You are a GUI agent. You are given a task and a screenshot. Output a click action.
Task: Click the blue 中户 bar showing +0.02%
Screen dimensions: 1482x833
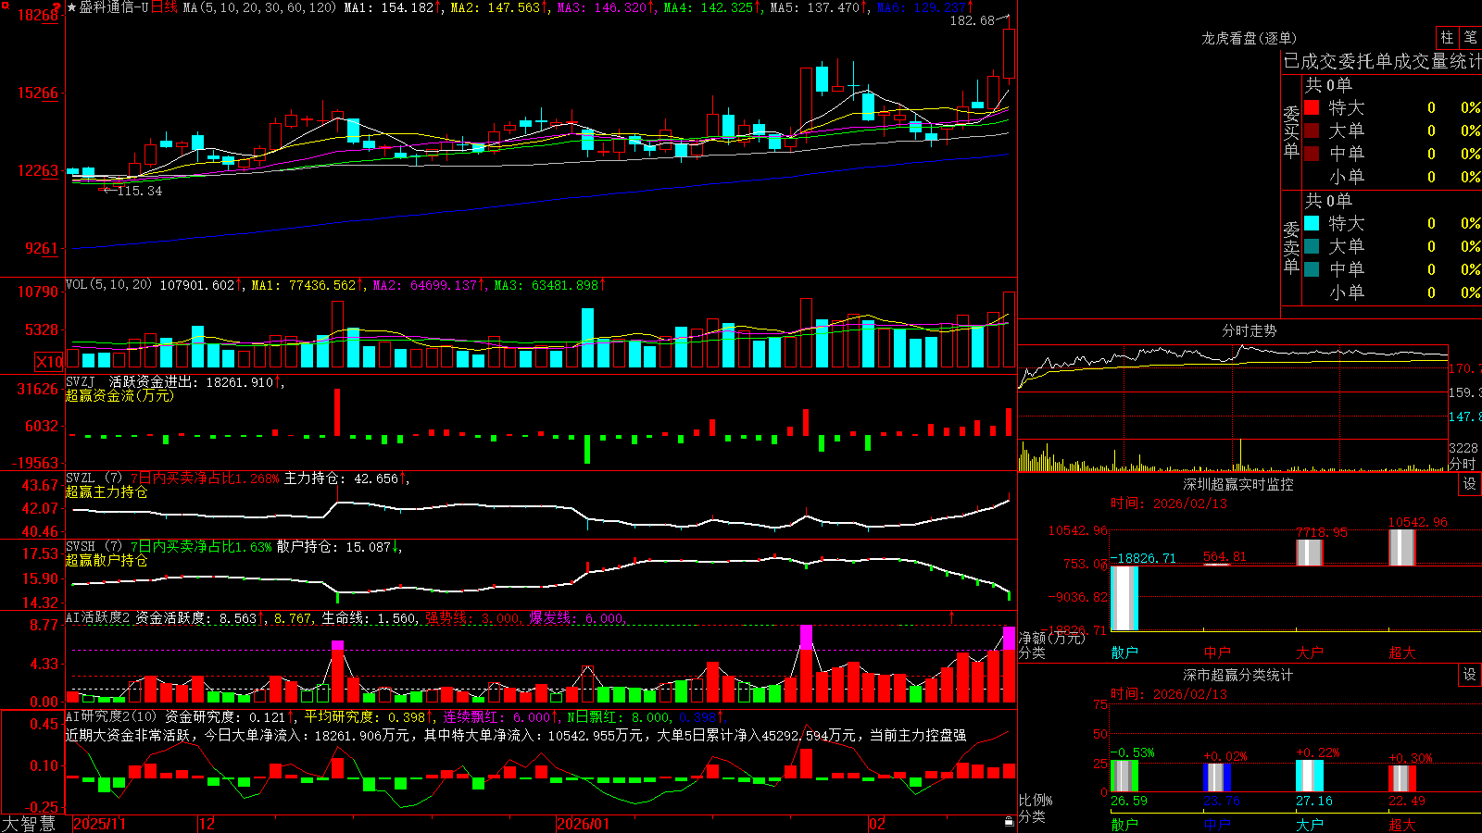(x=1217, y=777)
